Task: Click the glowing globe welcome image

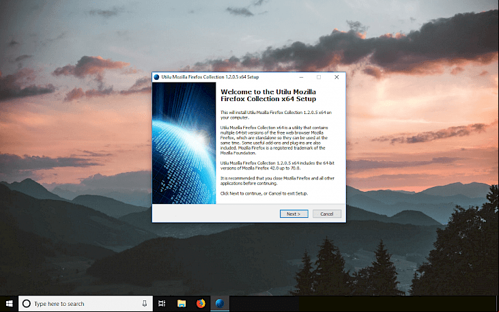Action: point(184,143)
